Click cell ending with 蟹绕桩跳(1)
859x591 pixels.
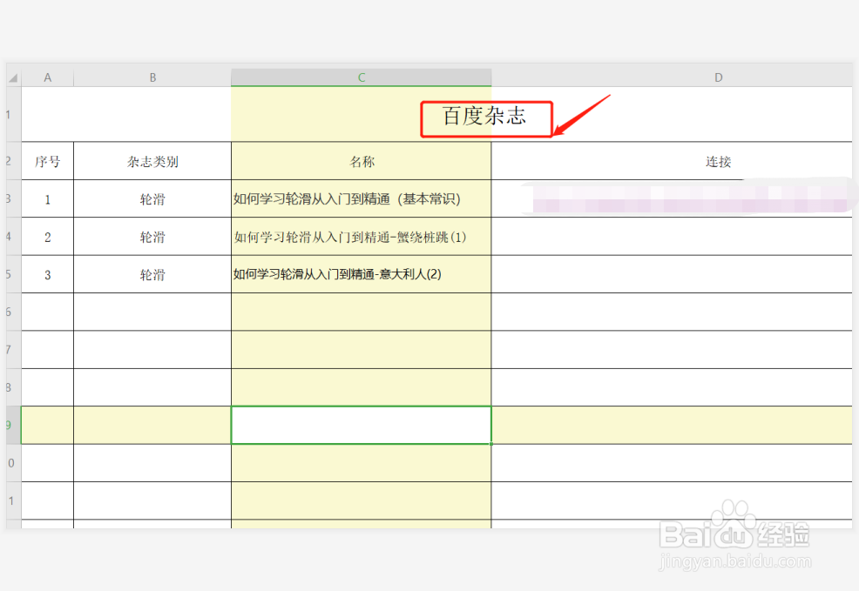pyautogui.click(x=362, y=237)
